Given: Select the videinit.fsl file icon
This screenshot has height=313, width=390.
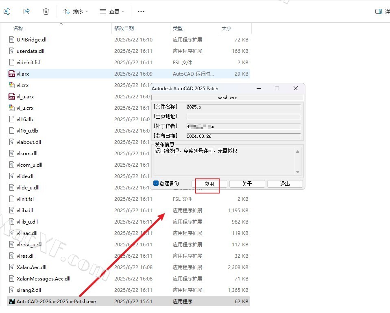Looking at the screenshot, I should [12, 63].
